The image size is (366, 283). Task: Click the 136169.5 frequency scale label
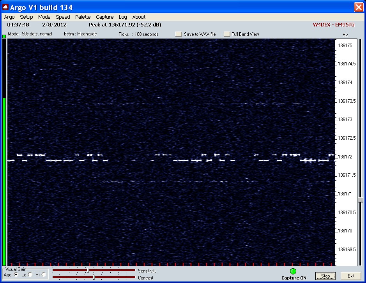(347, 250)
